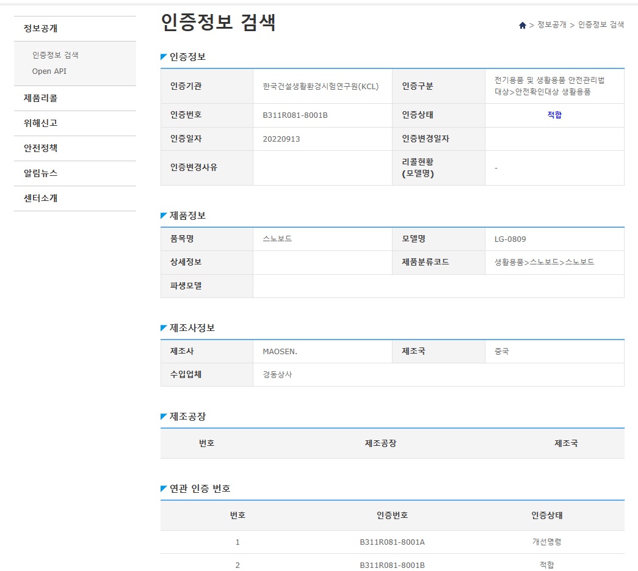Screen dimensions: 638x571
Task: Click the 정보공개 breadcrumb link
Action: click(552, 25)
